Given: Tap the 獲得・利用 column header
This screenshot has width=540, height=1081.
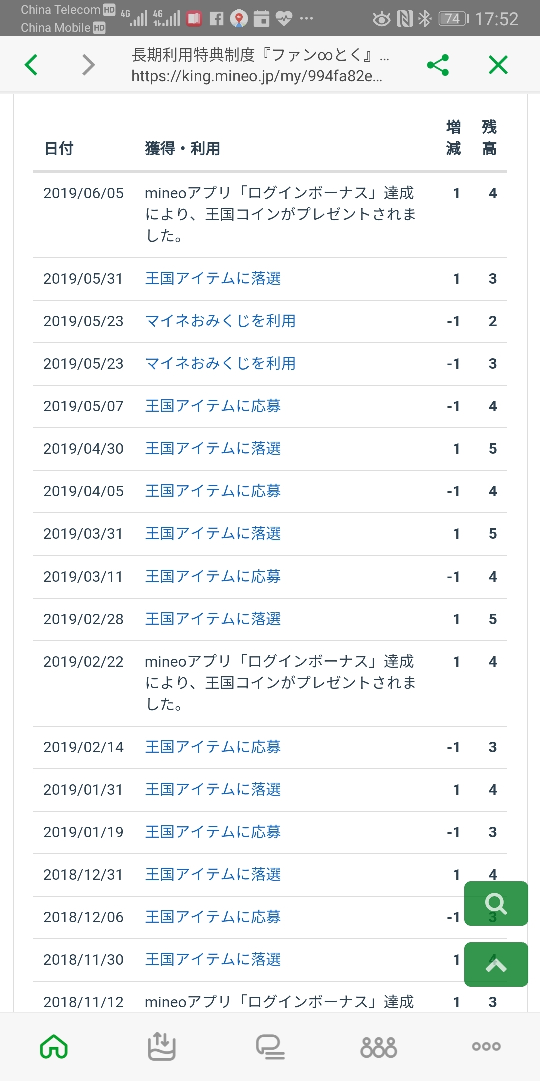Looking at the screenshot, I should click(x=182, y=148).
